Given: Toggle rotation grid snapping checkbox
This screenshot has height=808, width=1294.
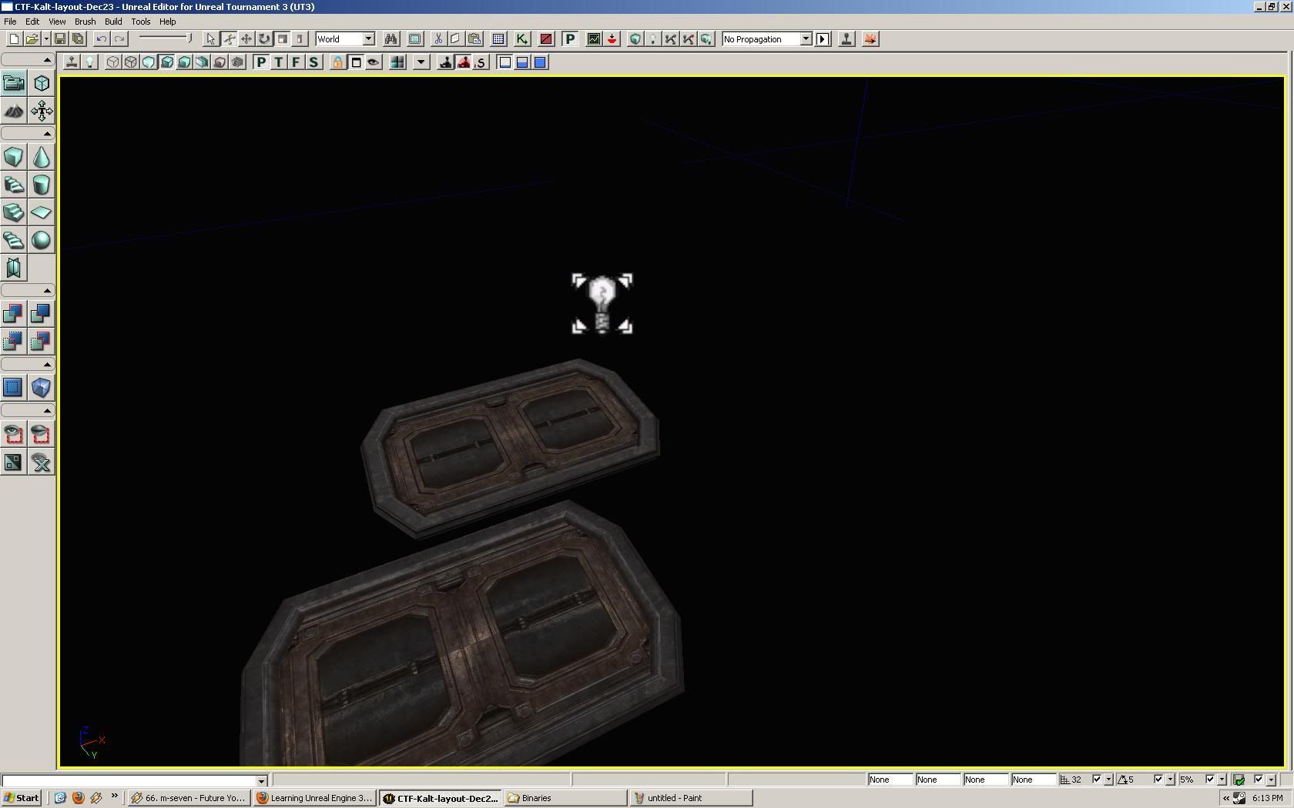Looking at the screenshot, I should pos(1158,780).
